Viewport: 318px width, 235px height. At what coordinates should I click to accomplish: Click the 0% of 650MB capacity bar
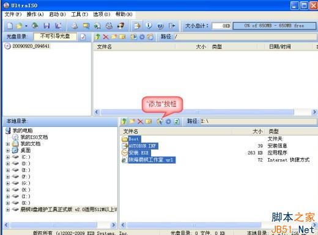pos(275,26)
